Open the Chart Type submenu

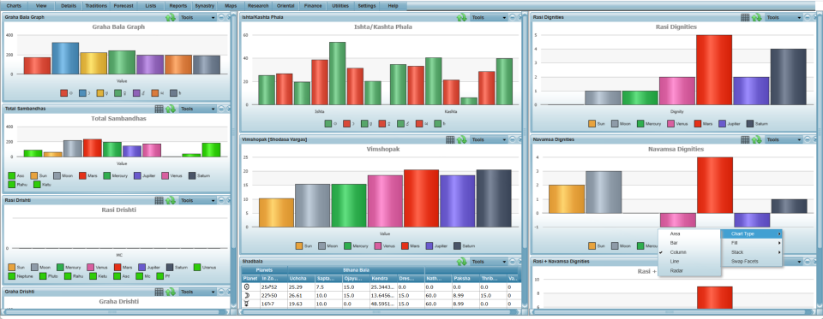(x=751, y=233)
